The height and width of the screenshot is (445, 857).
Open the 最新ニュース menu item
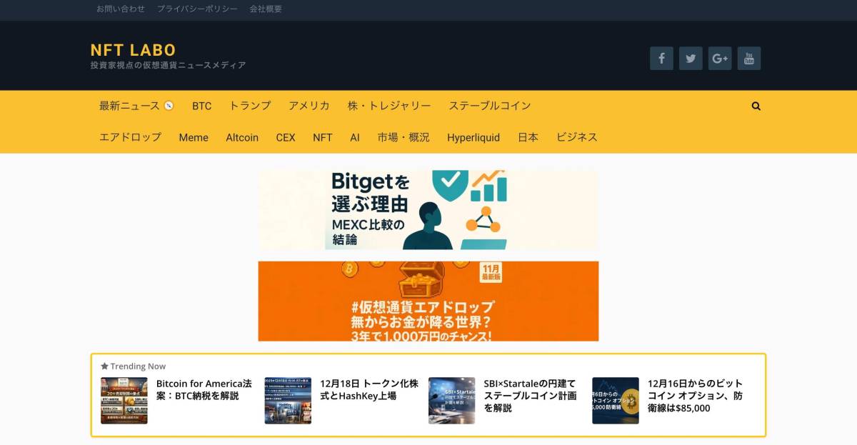click(129, 106)
